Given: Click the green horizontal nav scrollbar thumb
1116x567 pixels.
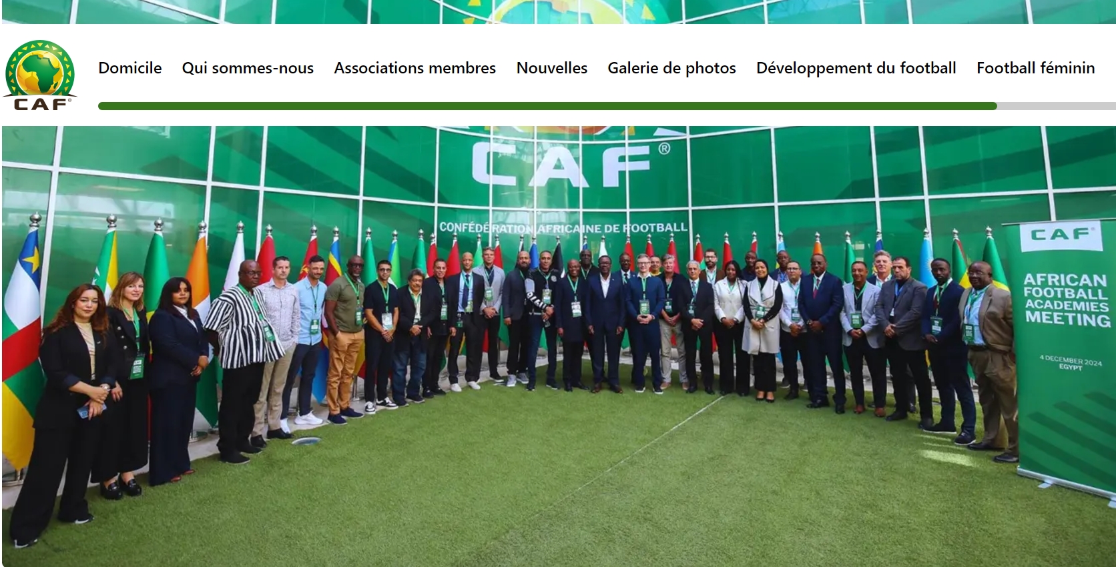Looking at the screenshot, I should coord(547,106).
